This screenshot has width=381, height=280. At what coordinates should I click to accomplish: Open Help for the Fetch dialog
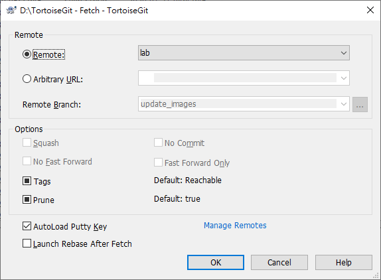coord(344,262)
